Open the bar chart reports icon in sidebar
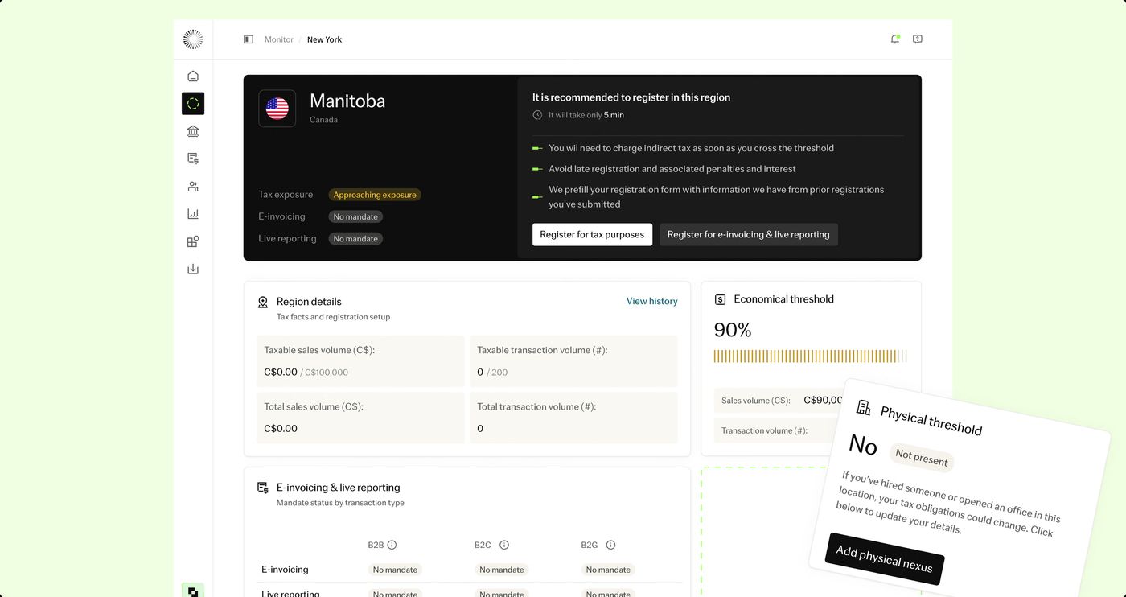This screenshot has height=597, width=1126. [x=193, y=214]
